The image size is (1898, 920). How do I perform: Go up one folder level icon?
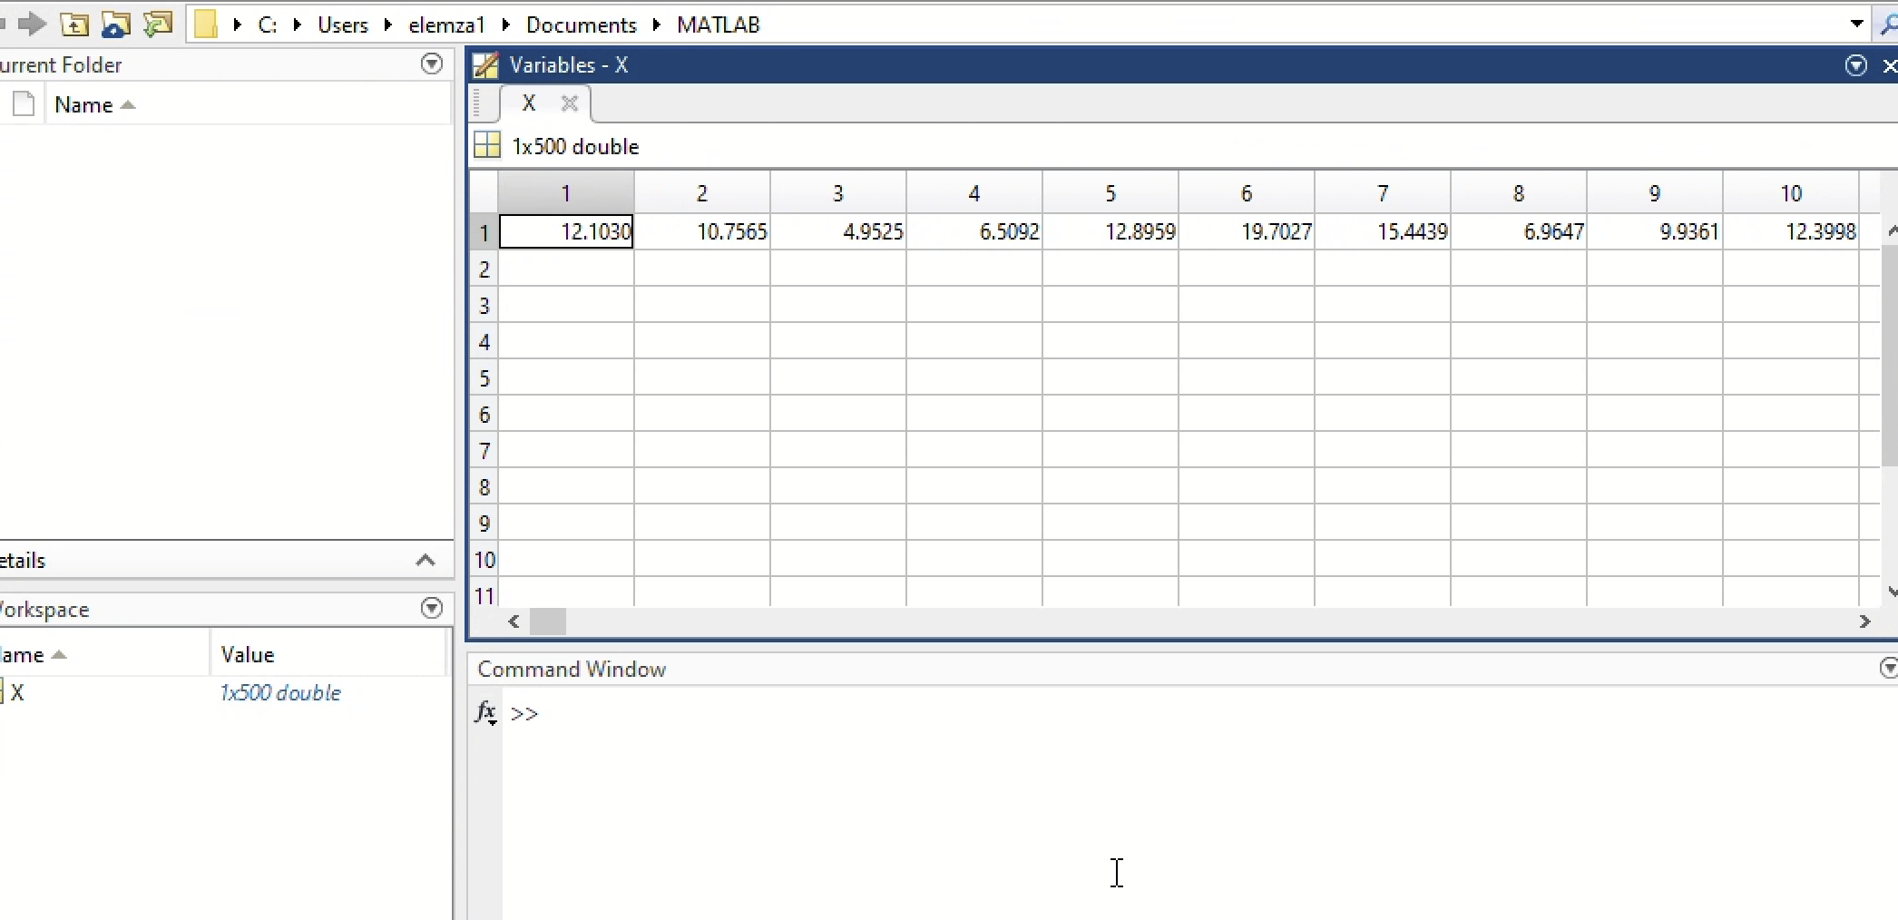click(74, 24)
